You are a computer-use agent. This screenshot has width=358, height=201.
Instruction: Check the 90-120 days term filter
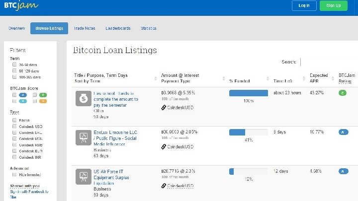coord(14,70)
